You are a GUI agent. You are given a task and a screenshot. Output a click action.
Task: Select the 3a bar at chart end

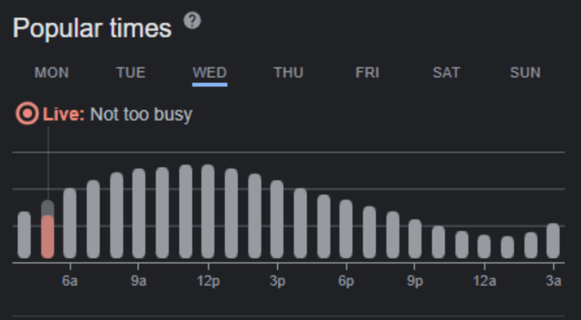click(553, 241)
